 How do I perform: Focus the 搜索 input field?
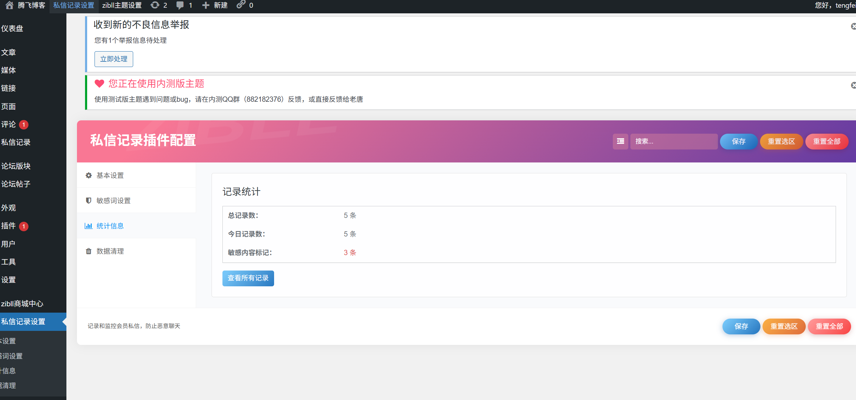coord(673,141)
